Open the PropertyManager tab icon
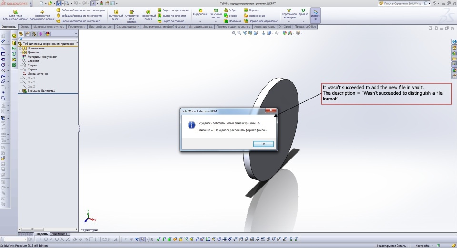The height and width of the screenshot is (248, 457). [28, 34]
